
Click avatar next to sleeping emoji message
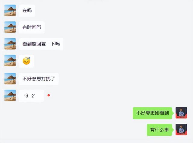point(10,61)
